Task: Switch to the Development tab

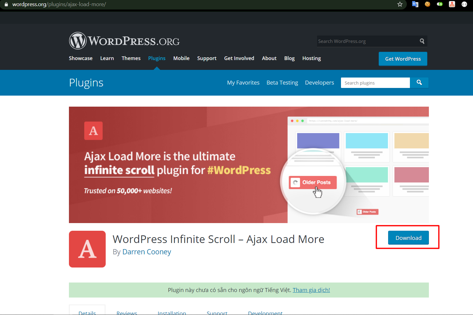Action: click(x=265, y=312)
